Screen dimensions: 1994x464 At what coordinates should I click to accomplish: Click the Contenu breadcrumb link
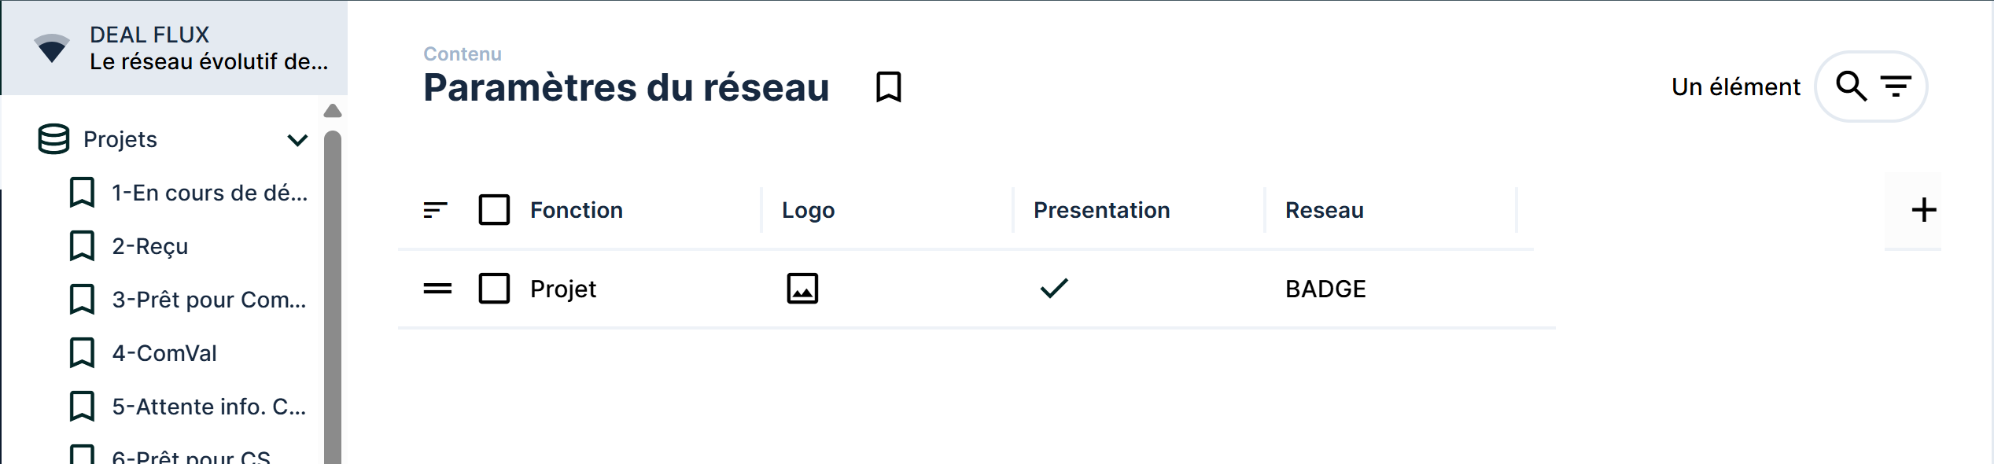click(463, 53)
